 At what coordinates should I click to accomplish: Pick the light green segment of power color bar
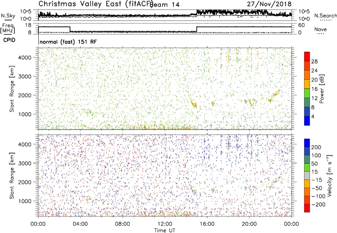coord(307,93)
